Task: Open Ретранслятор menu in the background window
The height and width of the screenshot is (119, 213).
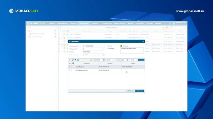Action: 106,23
